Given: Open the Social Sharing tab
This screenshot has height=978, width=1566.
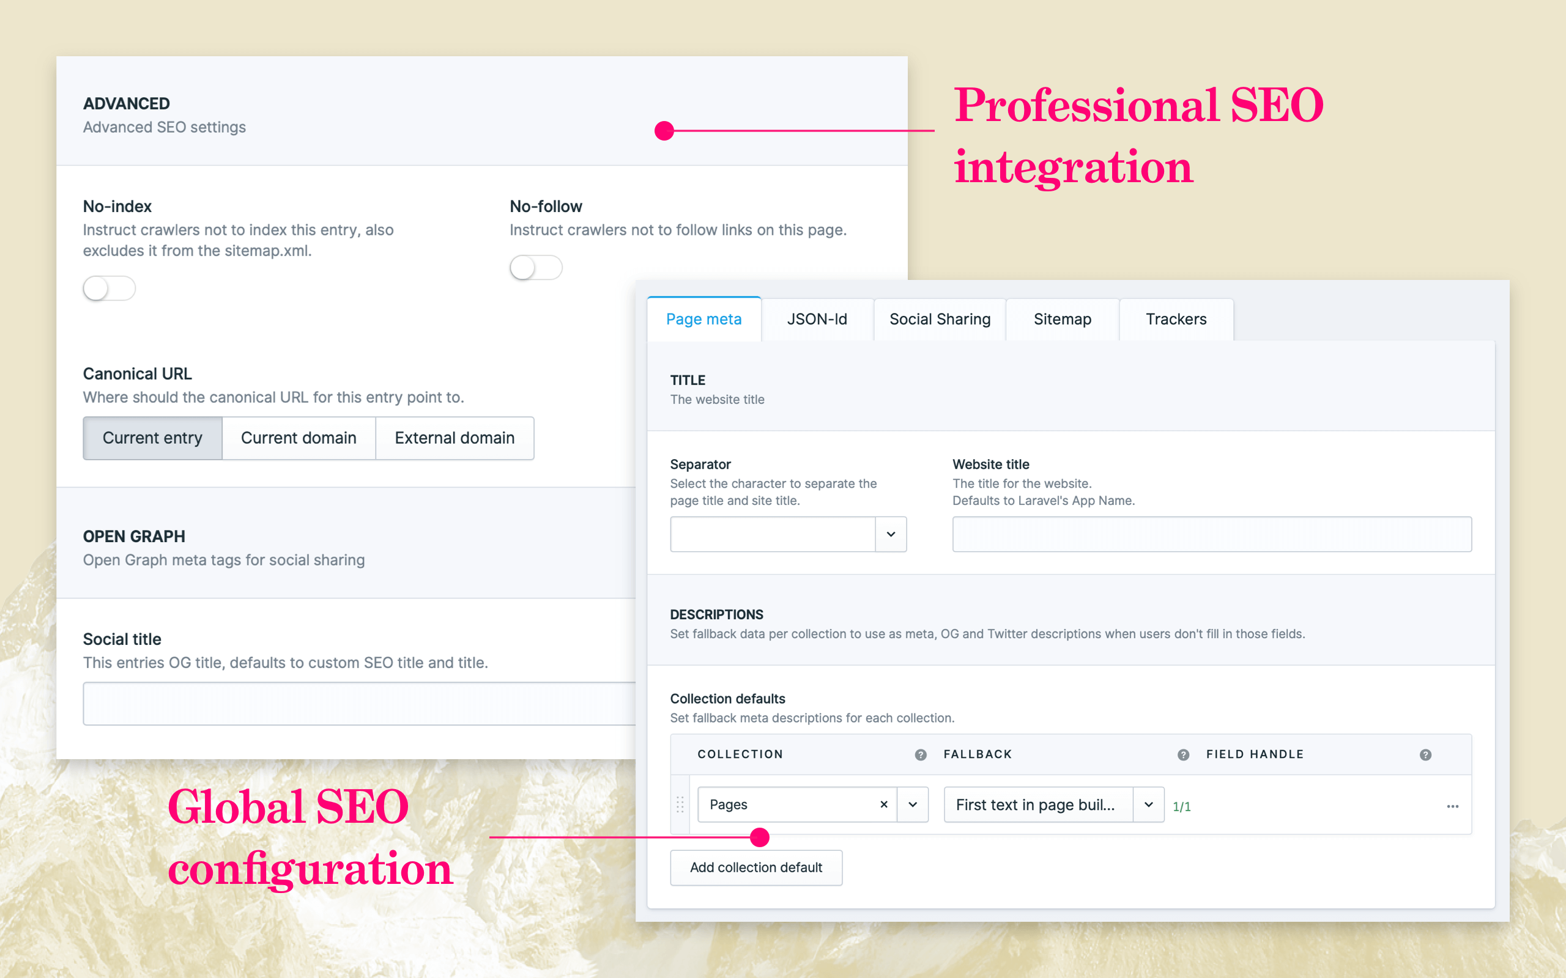Looking at the screenshot, I should tap(940, 319).
